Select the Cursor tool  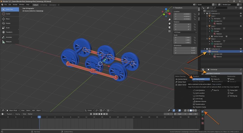[x=8, y=14]
